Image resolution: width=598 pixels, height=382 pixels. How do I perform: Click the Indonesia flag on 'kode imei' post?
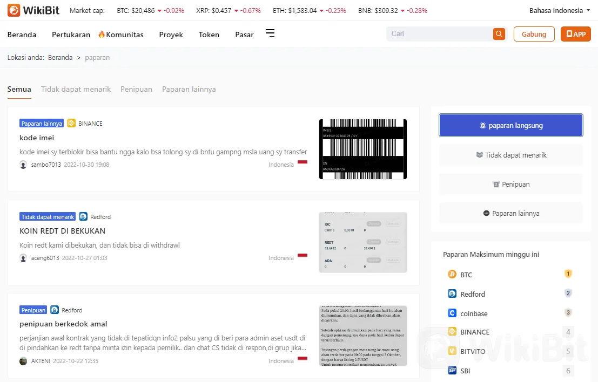pyautogui.click(x=303, y=162)
